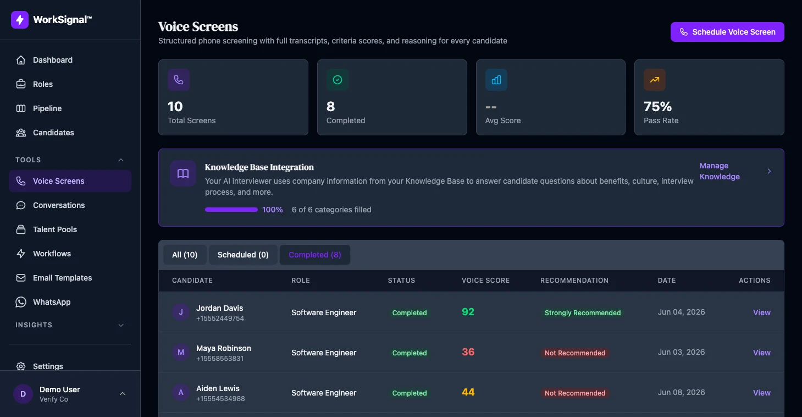Click Aiden Lewis's score 44
Viewport: 802px width, 417px height.
point(468,392)
